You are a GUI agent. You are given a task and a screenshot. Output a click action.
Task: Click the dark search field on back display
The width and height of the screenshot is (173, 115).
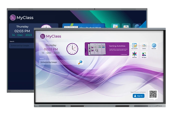click(x=22, y=45)
